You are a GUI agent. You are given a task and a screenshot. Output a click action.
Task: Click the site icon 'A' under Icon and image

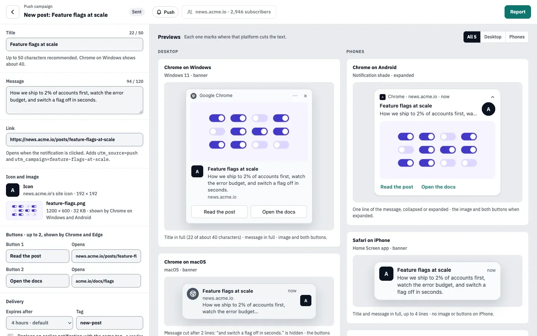(13, 190)
